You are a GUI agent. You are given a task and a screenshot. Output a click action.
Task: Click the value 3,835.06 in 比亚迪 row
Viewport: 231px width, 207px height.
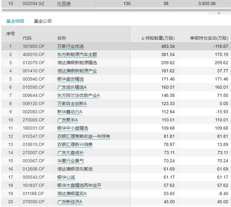coord(207,3)
